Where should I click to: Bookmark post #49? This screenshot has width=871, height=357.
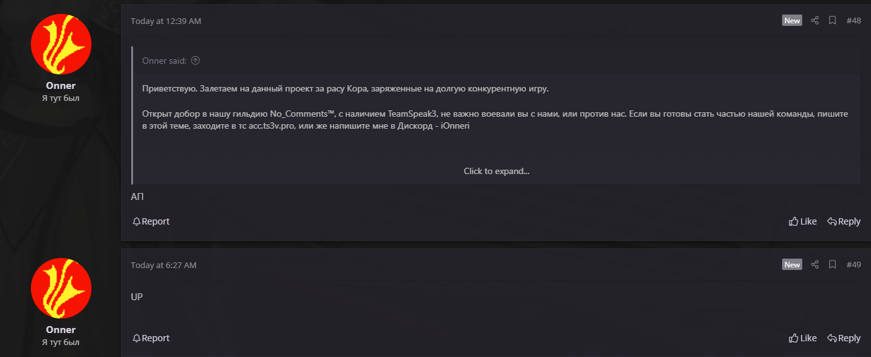tap(833, 265)
